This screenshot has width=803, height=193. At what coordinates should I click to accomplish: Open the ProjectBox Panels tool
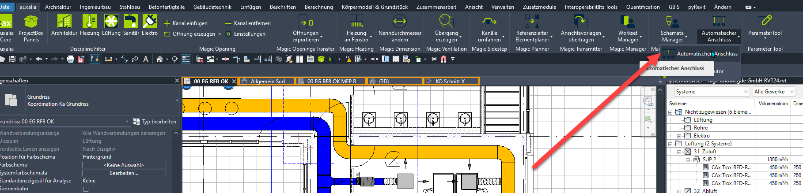pyautogui.click(x=31, y=28)
